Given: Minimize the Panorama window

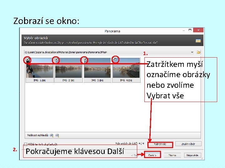Looking at the screenshot, I should pos(184,30).
